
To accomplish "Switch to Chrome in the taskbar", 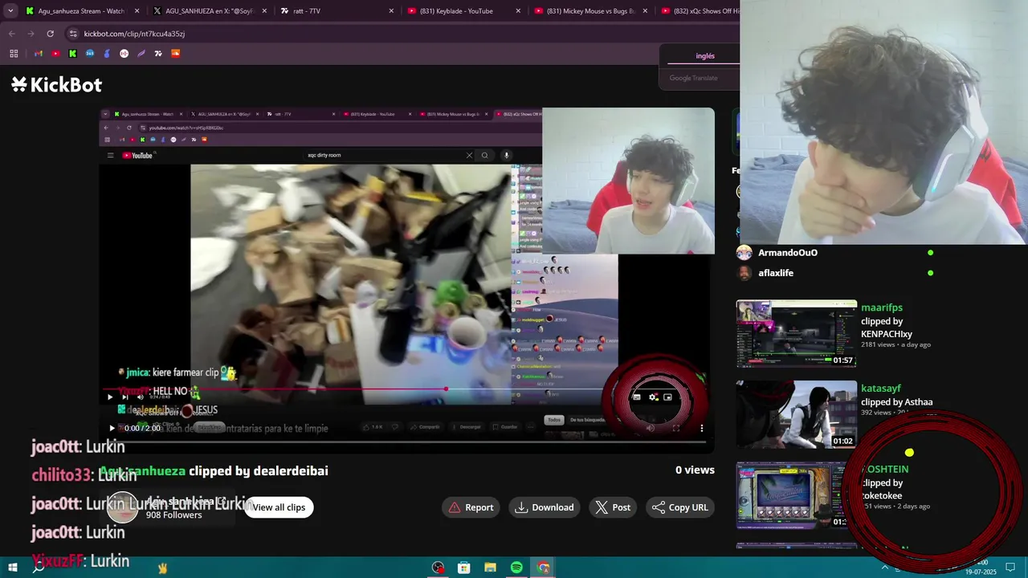I will 543,568.
